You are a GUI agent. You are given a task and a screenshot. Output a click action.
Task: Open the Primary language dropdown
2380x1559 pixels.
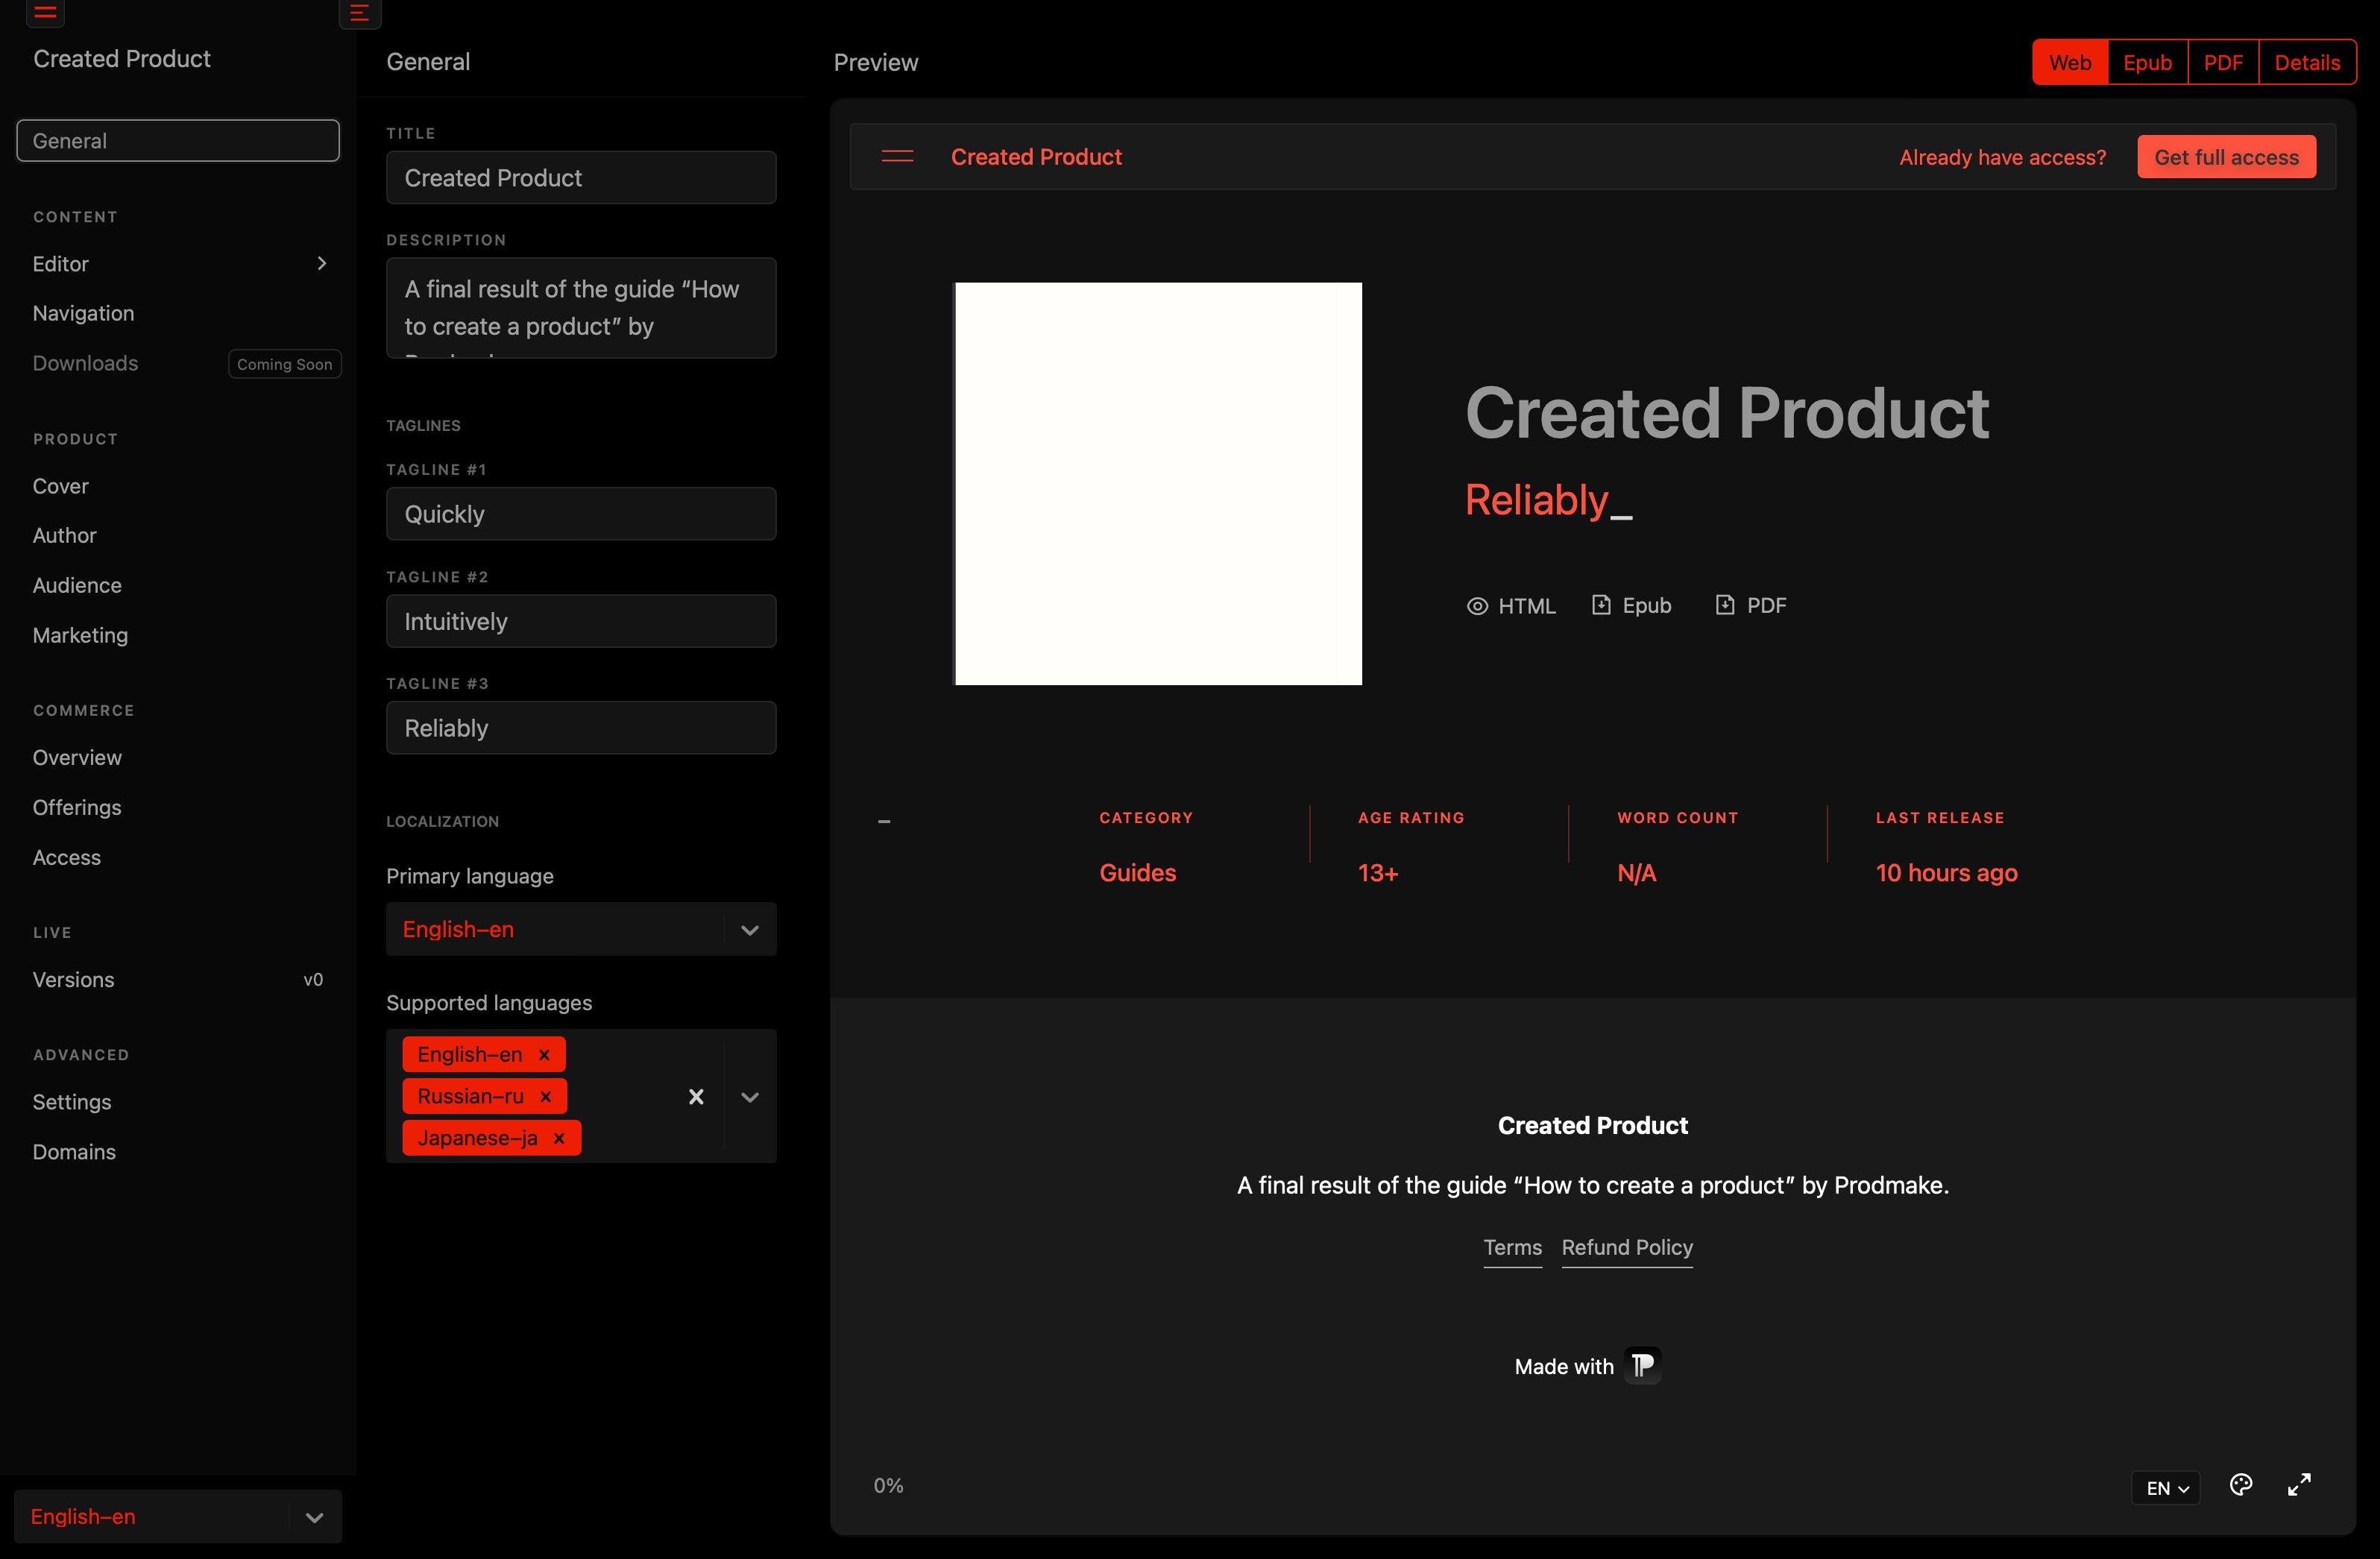(749, 930)
